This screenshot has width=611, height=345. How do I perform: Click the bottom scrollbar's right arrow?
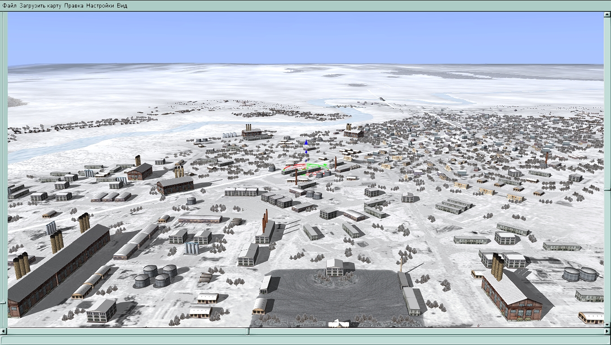coord(607,332)
